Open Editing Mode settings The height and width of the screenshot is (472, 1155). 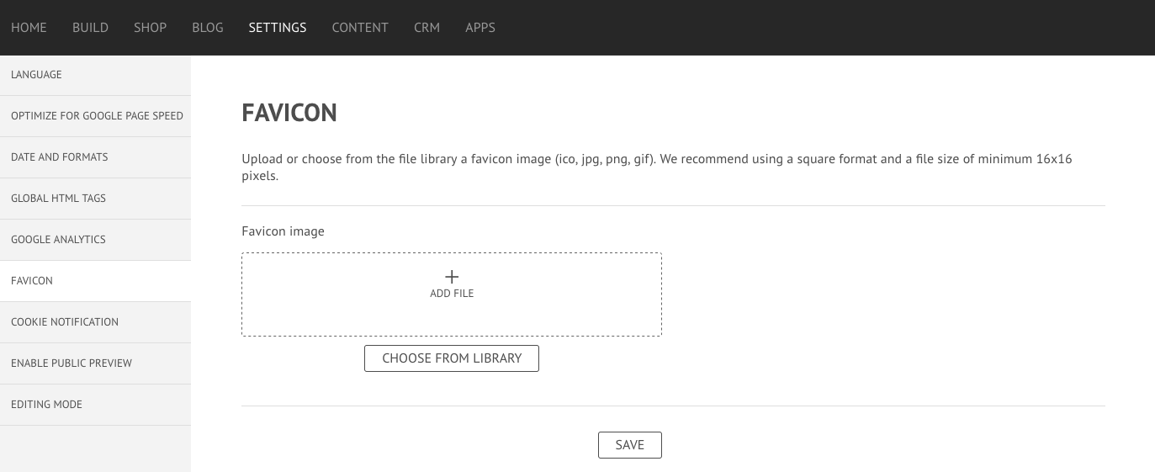click(95, 405)
